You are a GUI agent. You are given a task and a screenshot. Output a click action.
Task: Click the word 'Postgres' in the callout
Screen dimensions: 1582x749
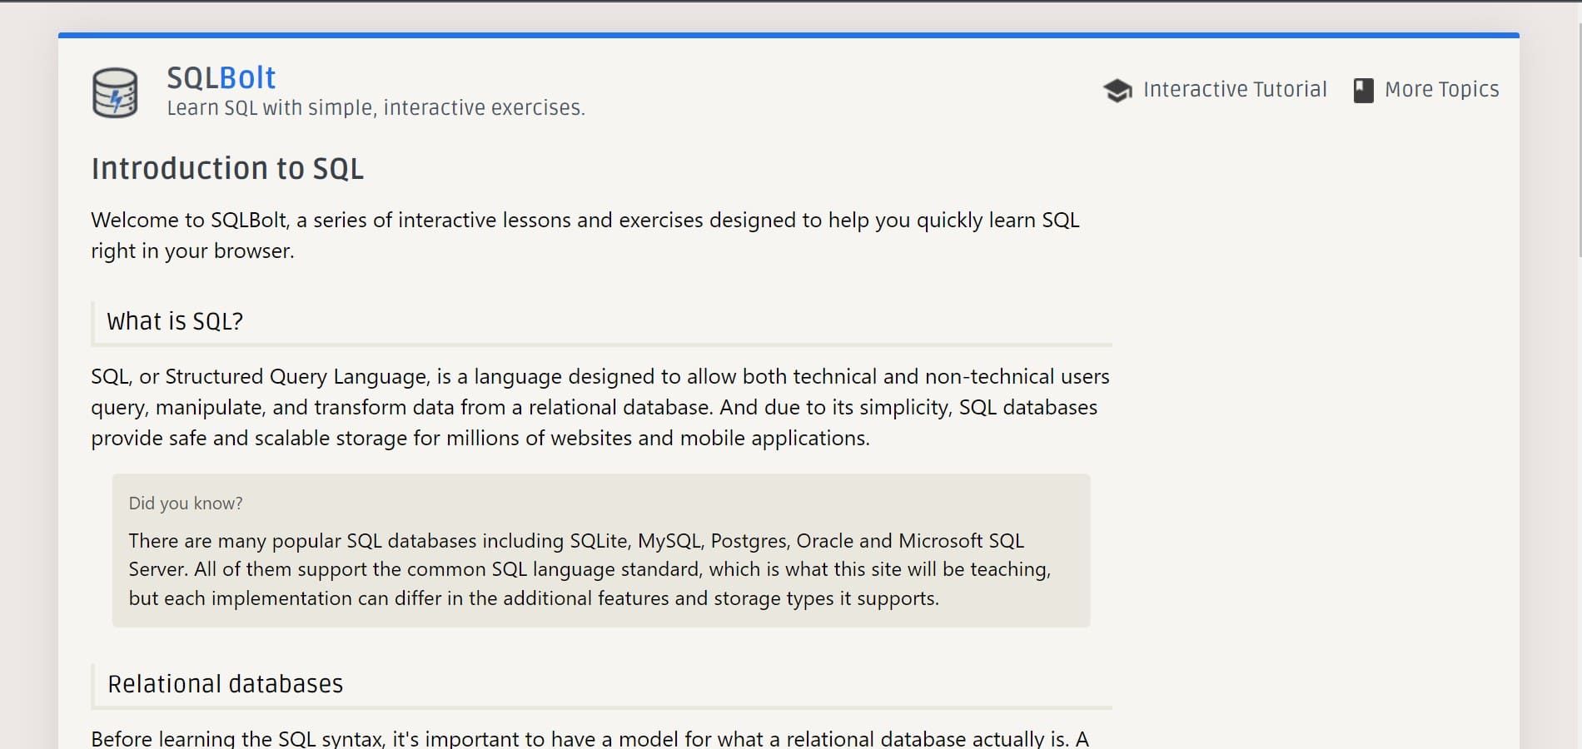pyautogui.click(x=749, y=541)
